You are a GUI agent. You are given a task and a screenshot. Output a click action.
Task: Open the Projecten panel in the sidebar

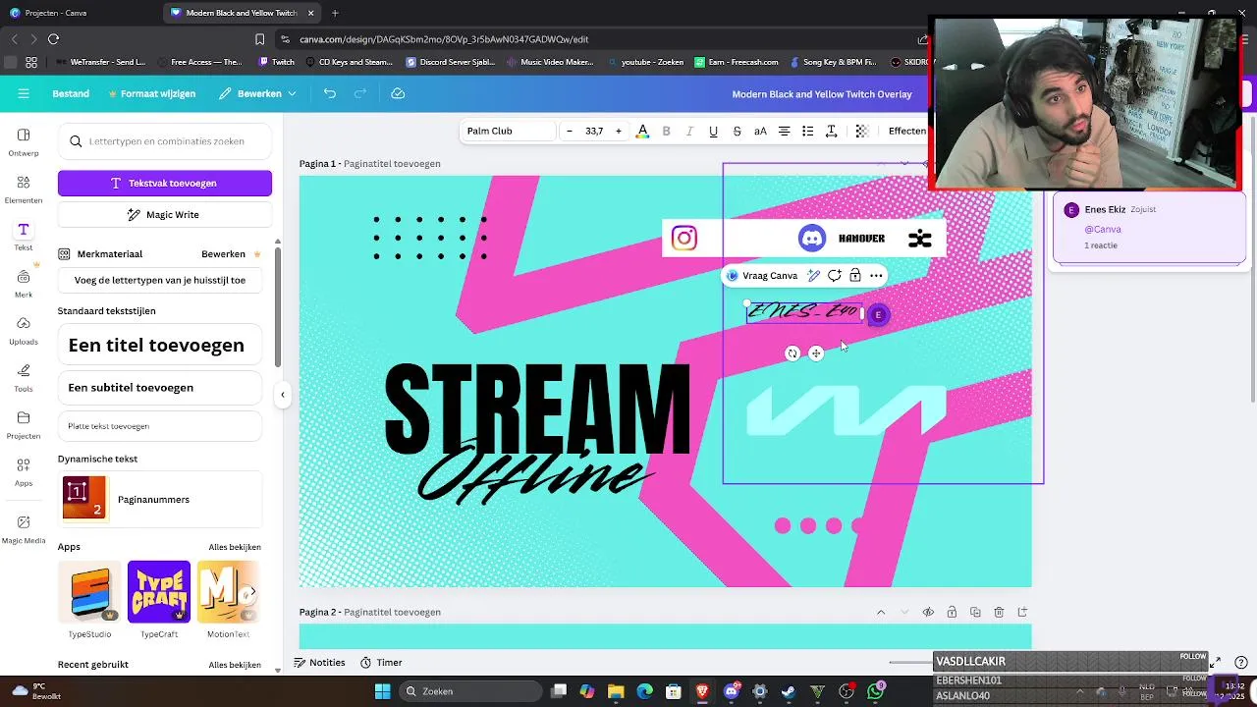[x=24, y=424]
